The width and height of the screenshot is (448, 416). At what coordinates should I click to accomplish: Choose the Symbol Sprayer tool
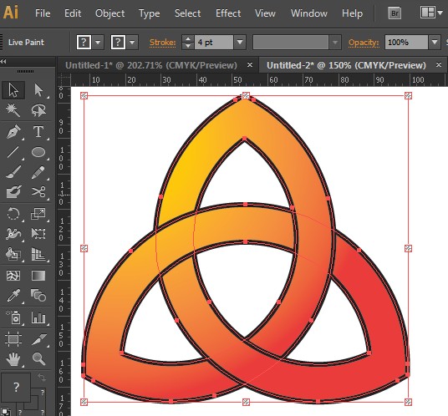click(x=13, y=317)
